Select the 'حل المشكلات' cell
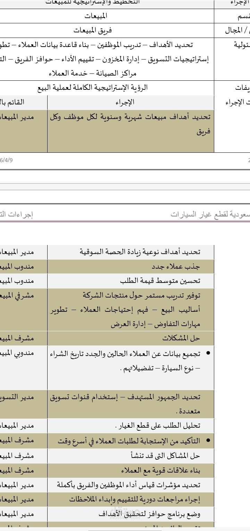250x531 pixels. pyautogui.click(x=131, y=338)
